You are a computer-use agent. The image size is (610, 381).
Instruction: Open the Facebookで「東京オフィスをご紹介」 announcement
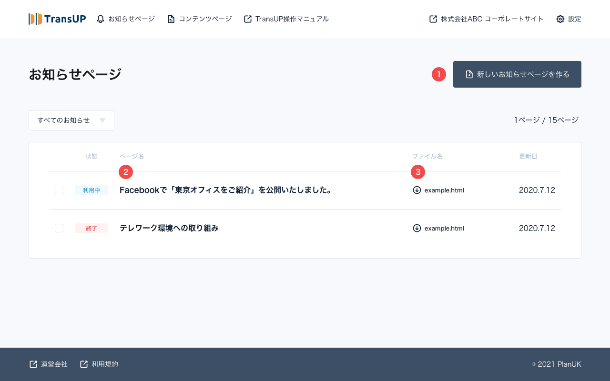click(225, 190)
